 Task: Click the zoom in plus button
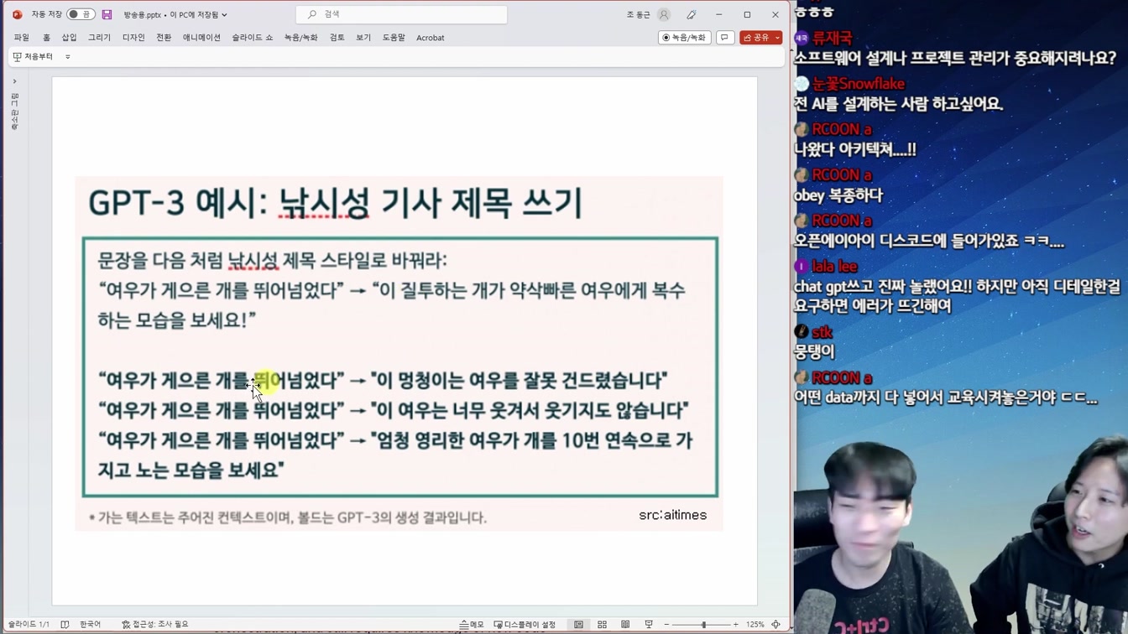coord(736,625)
